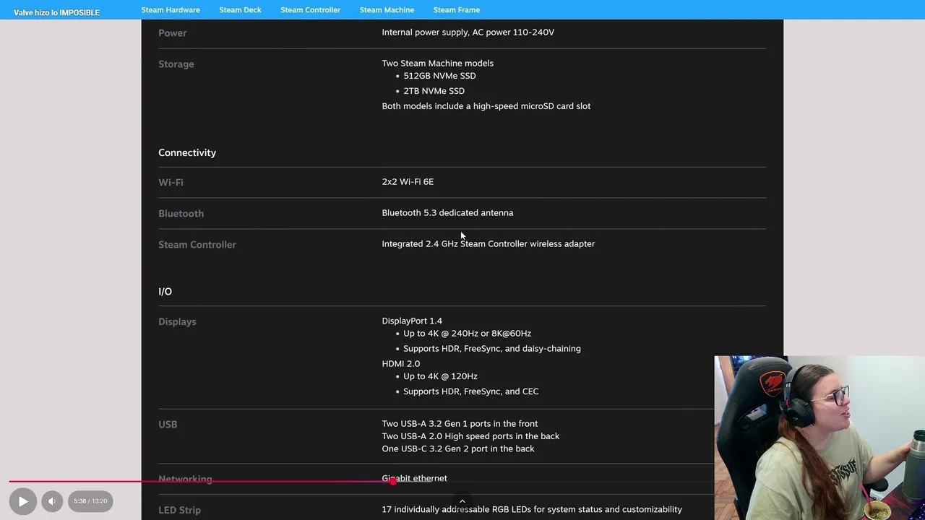Image resolution: width=925 pixels, height=520 pixels.
Task: Click the 'Storage' spec row label
Action: 176,64
